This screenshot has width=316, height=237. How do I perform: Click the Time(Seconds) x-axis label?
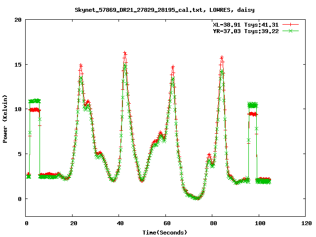tap(164, 233)
